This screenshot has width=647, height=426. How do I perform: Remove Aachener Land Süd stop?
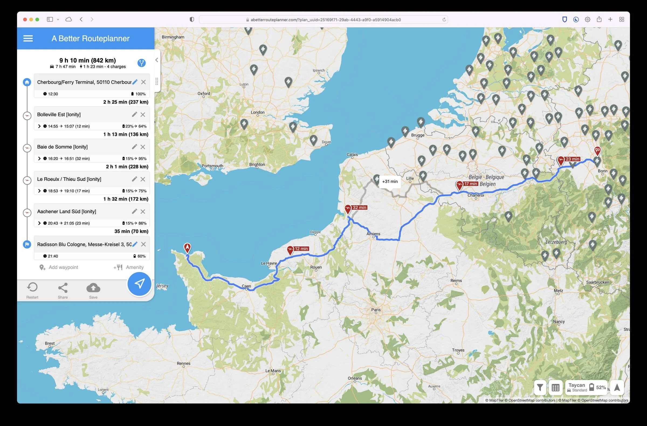[x=143, y=211]
